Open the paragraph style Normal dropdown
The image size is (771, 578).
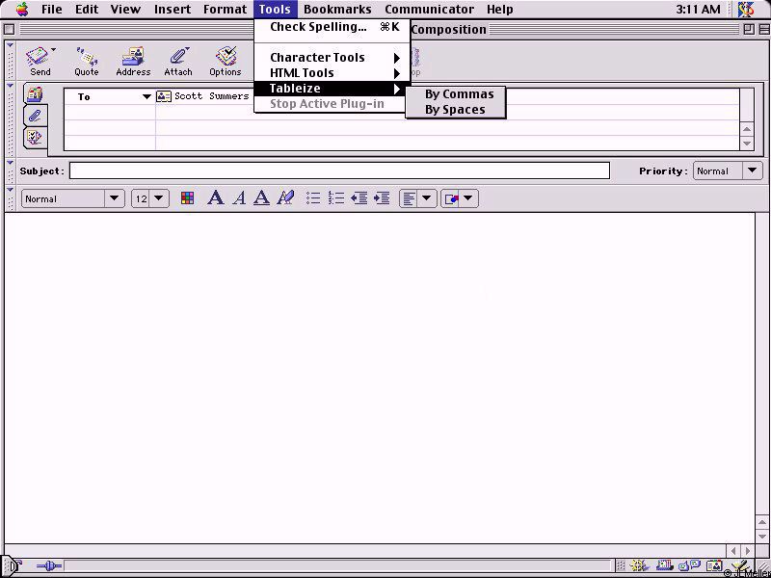(x=73, y=198)
